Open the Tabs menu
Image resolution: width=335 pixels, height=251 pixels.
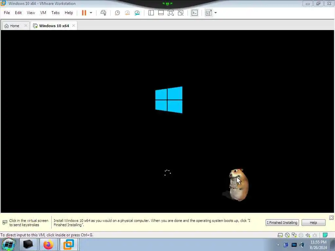[55, 13]
